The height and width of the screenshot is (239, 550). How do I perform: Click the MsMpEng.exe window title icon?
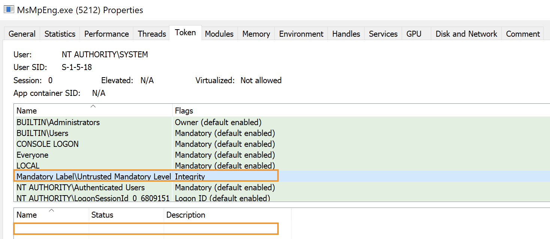pos(9,10)
